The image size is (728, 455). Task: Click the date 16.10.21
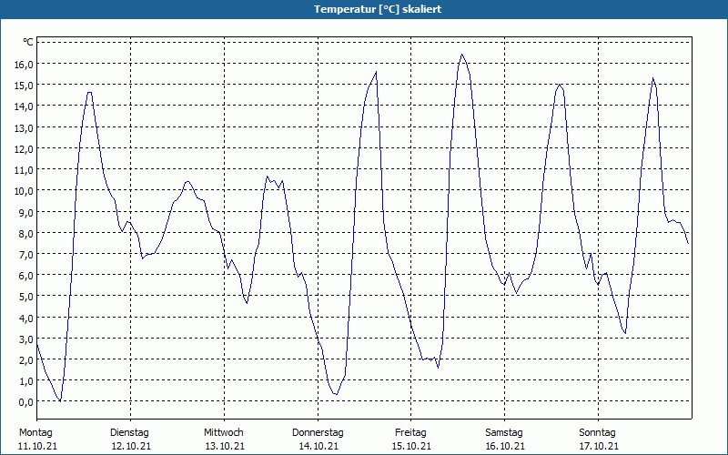click(x=505, y=446)
